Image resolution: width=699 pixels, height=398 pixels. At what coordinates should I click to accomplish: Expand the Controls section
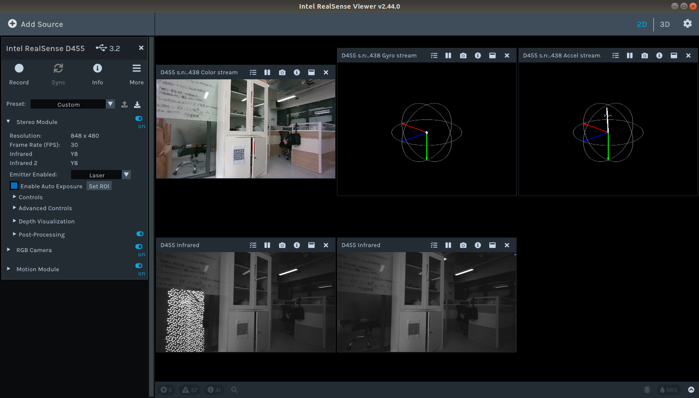[x=15, y=197]
